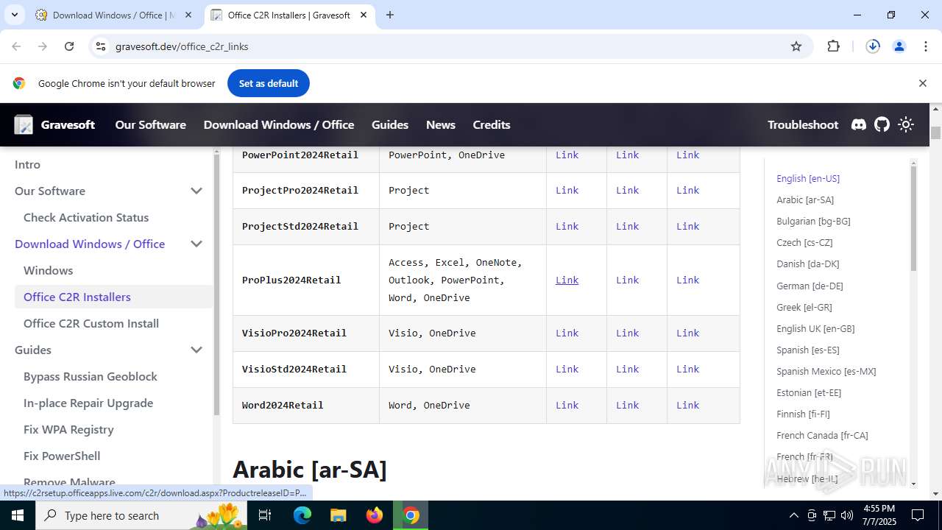Open the Chrome extensions puzzle icon

tap(833, 46)
